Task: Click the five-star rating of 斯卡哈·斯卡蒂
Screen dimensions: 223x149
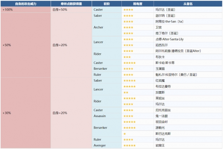Action: [129, 63]
